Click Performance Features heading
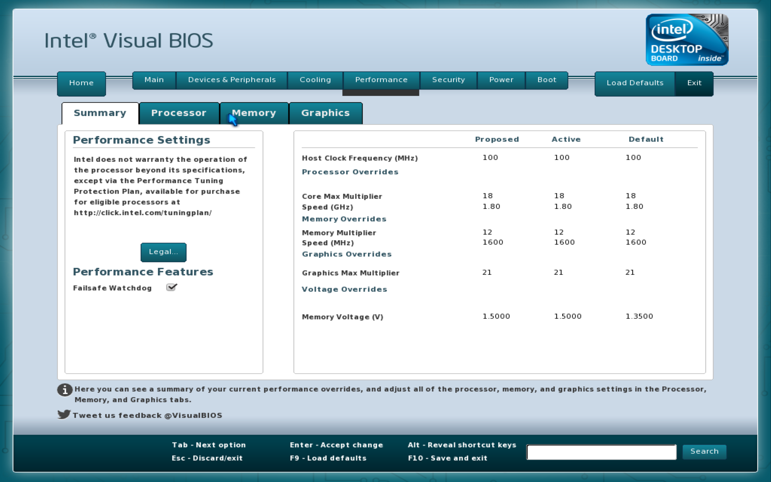Viewport: 771px width, 482px height. point(143,272)
